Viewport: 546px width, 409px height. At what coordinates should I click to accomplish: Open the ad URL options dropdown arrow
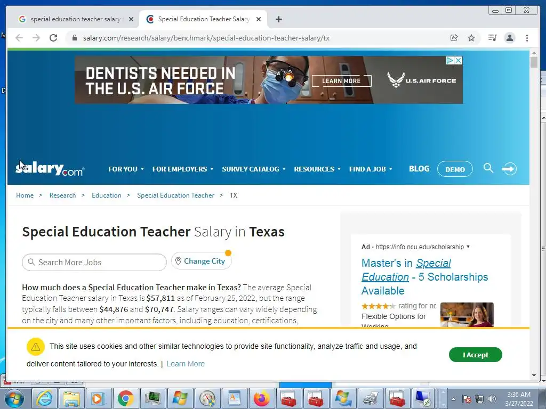click(x=468, y=247)
